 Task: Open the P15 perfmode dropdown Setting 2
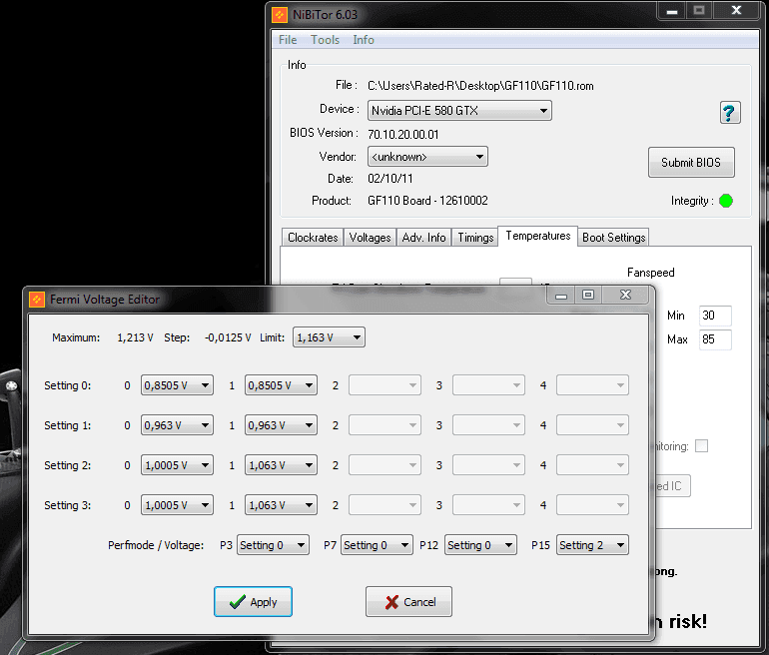592,545
